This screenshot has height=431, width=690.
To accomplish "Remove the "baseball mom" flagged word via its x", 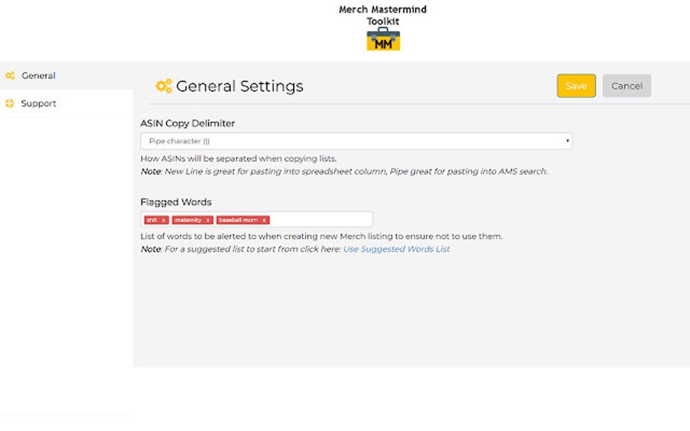I will 262,219.
